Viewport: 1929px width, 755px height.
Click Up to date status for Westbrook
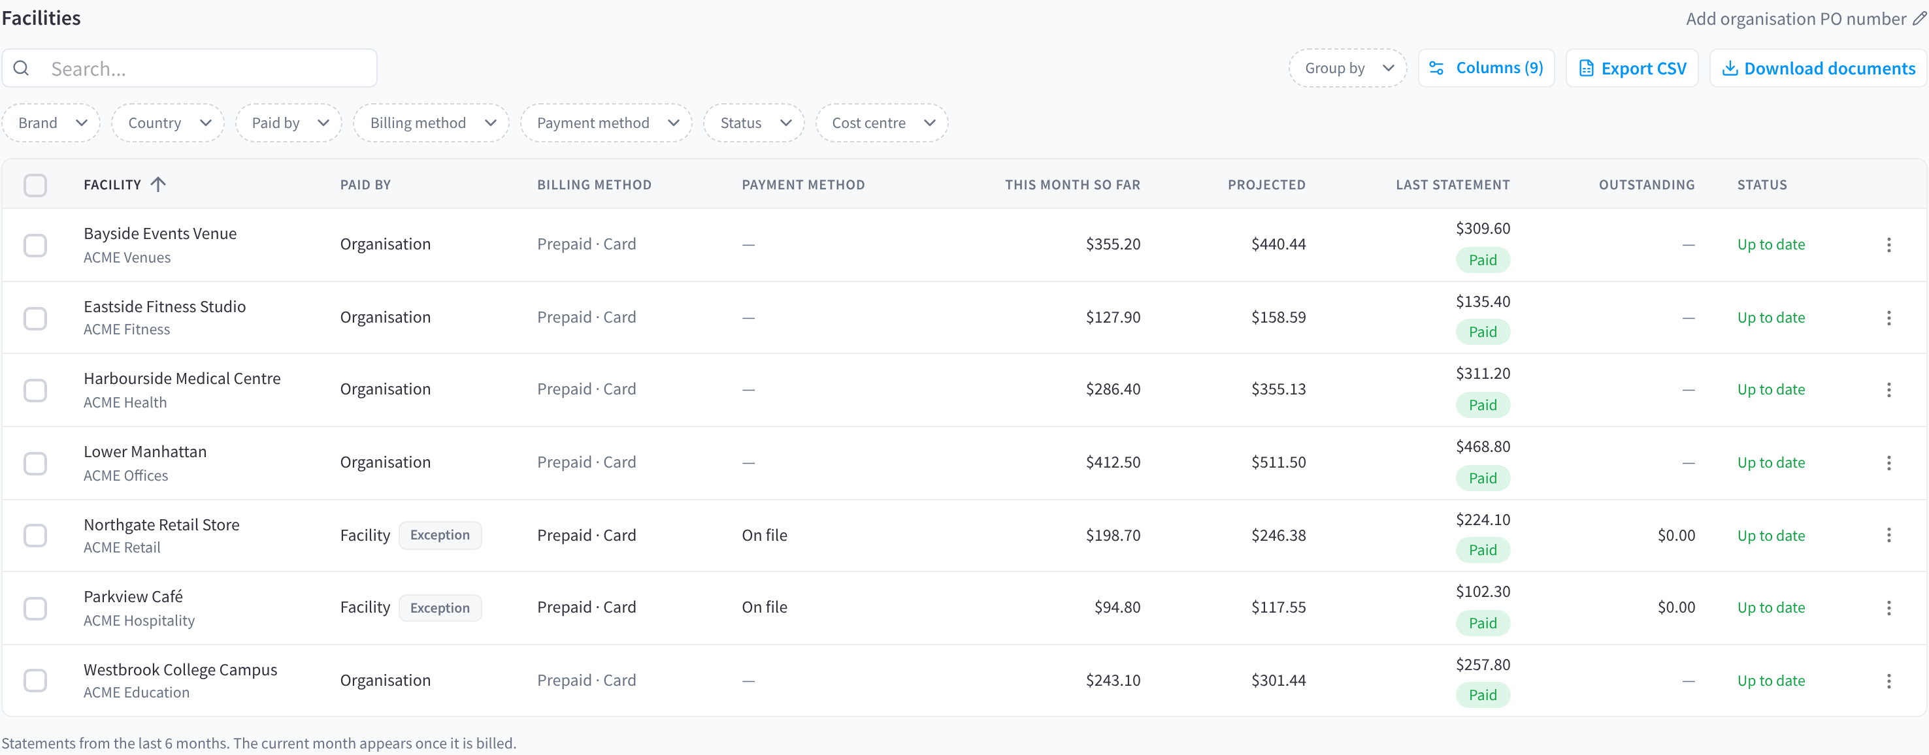(x=1771, y=681)
